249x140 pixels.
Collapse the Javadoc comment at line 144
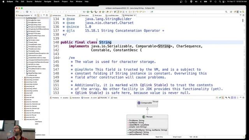pos(60,58)
